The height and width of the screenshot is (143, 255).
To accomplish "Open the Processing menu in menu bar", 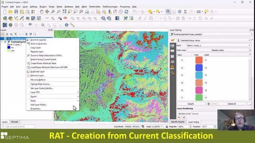I will click(125, 7).
